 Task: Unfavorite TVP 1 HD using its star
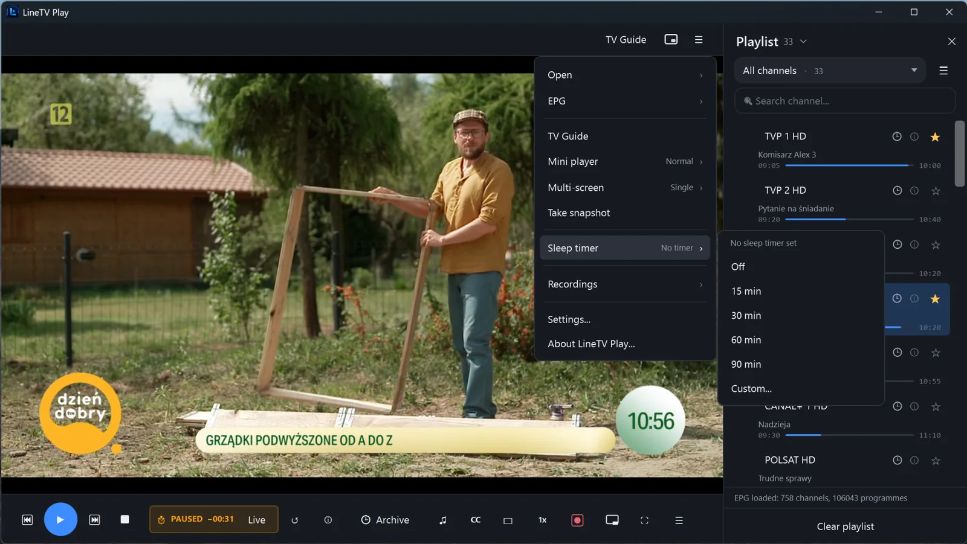coord(935,137)
